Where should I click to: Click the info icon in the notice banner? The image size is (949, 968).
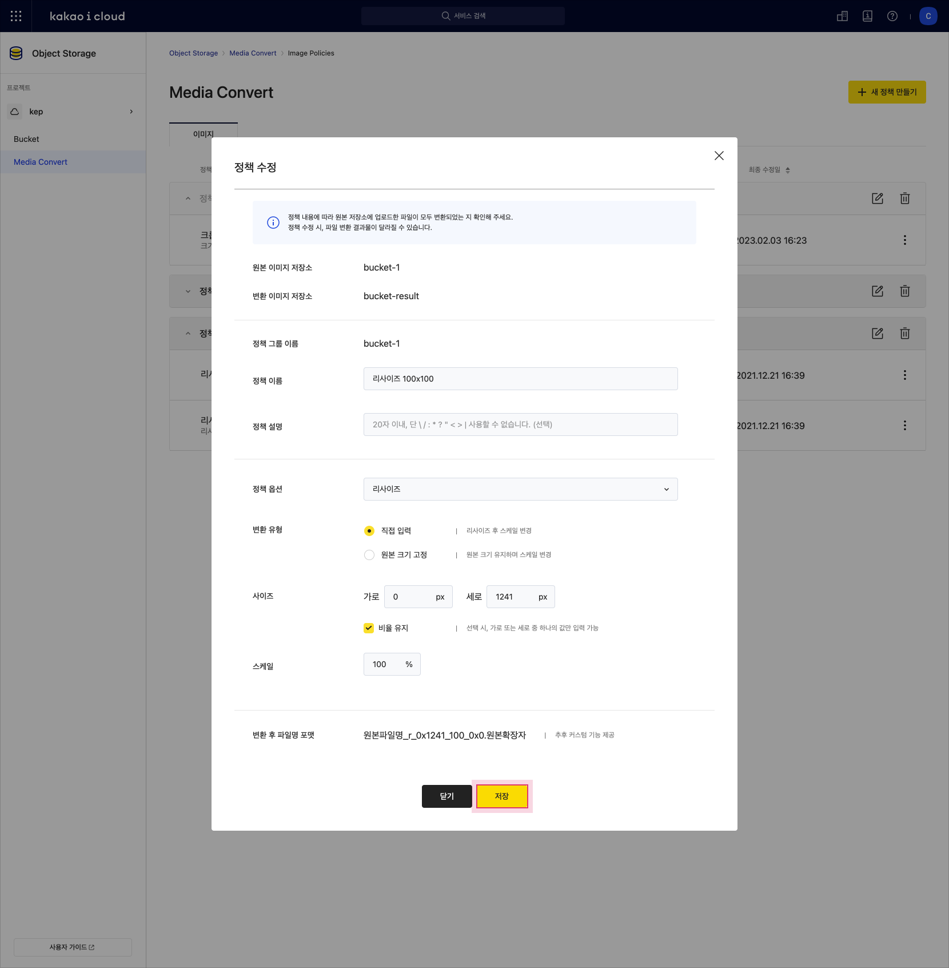point(273,223)
